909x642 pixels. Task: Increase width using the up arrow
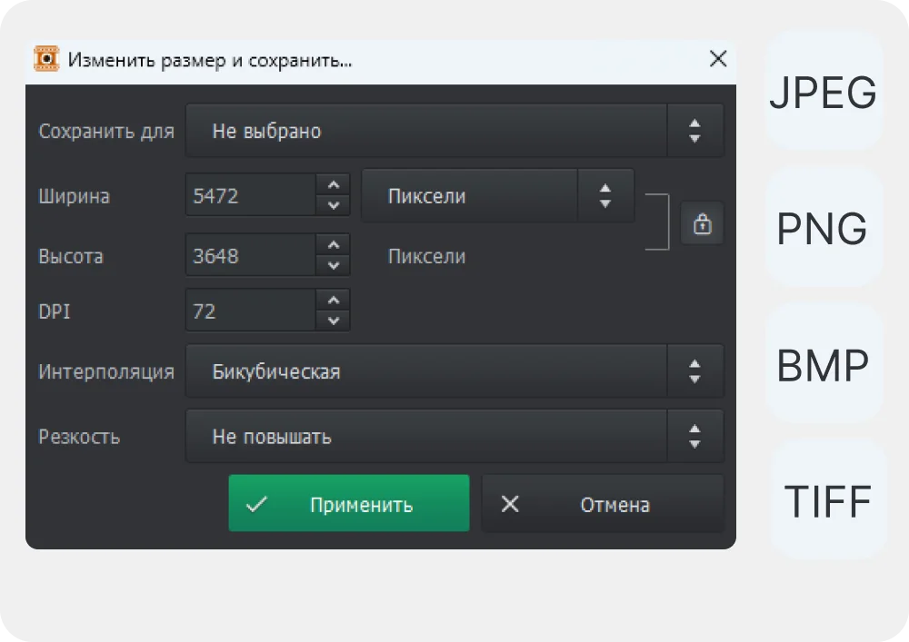point(334,185)
